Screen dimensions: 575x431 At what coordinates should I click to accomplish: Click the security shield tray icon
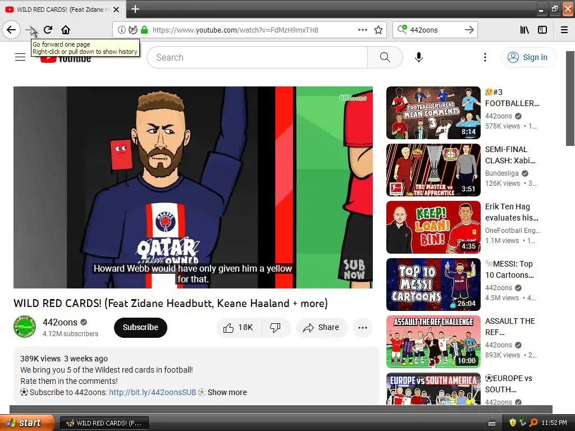513,423
